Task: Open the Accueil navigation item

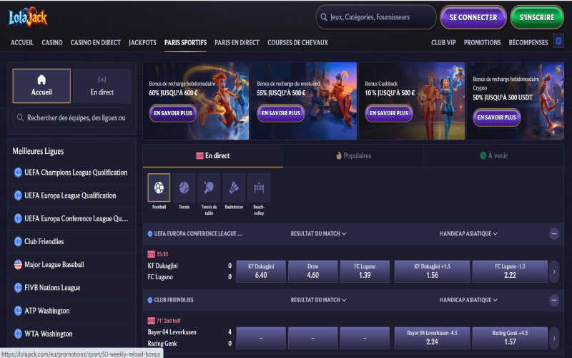Action: click(22, 42)
